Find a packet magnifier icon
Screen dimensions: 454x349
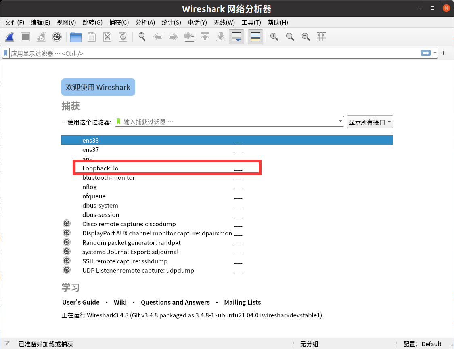(142, 37)
